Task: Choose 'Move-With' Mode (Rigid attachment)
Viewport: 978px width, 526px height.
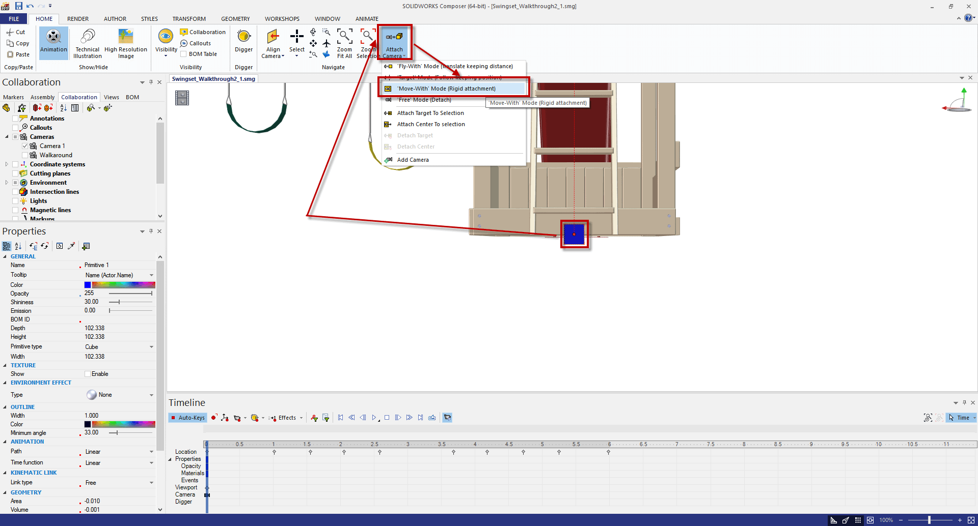Action: pyautogui.click(x=446, y=89)
